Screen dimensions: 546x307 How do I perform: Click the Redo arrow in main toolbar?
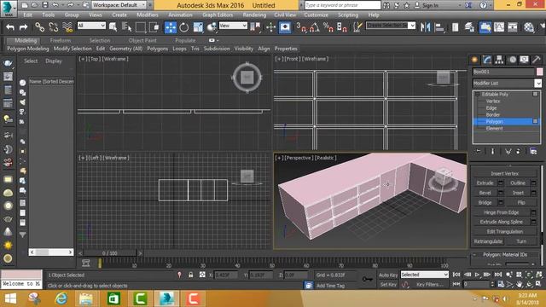[23, 27]
